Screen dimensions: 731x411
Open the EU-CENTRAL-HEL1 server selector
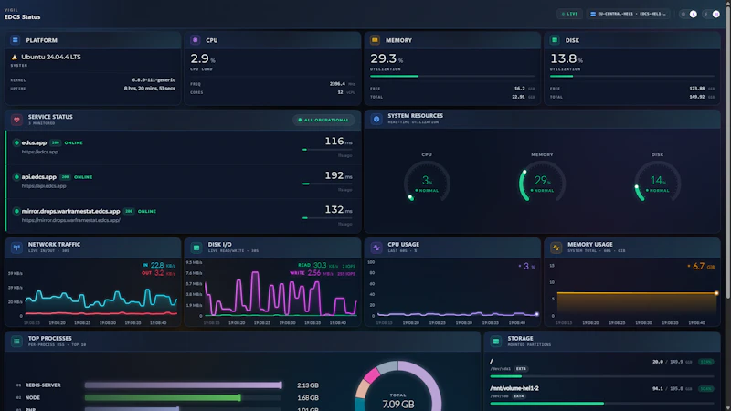(x=628, y=14)
